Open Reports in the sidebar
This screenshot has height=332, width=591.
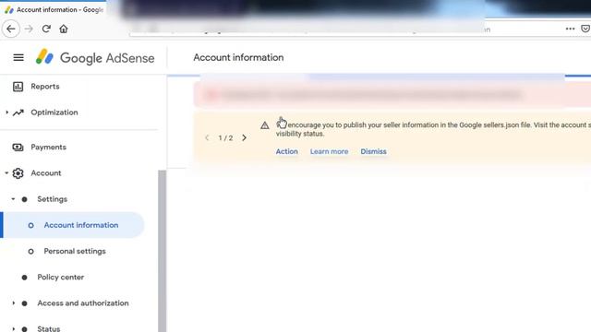(45, 87)
